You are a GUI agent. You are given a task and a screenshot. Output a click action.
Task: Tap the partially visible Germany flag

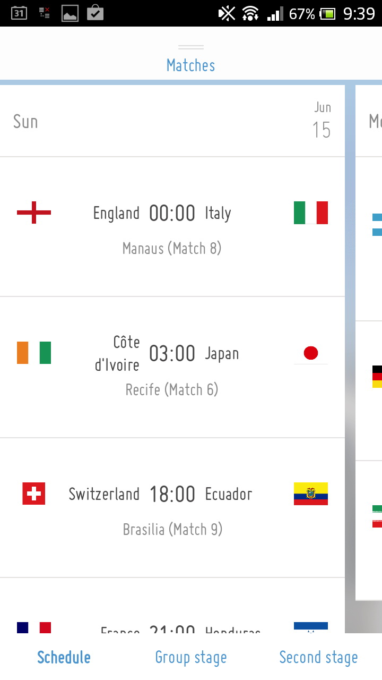[x=377, y=377]
